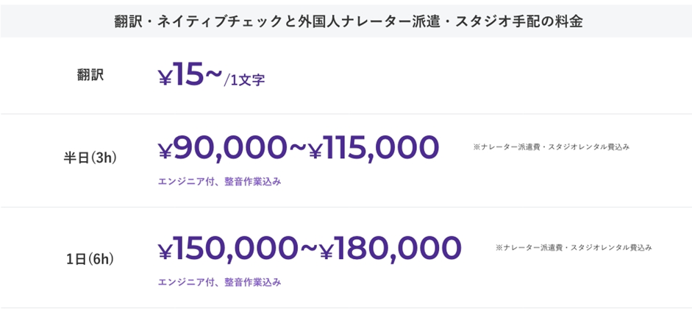692x315 pixels.
Task: Click the ※ note in the 1日 row
Action: 574,248
